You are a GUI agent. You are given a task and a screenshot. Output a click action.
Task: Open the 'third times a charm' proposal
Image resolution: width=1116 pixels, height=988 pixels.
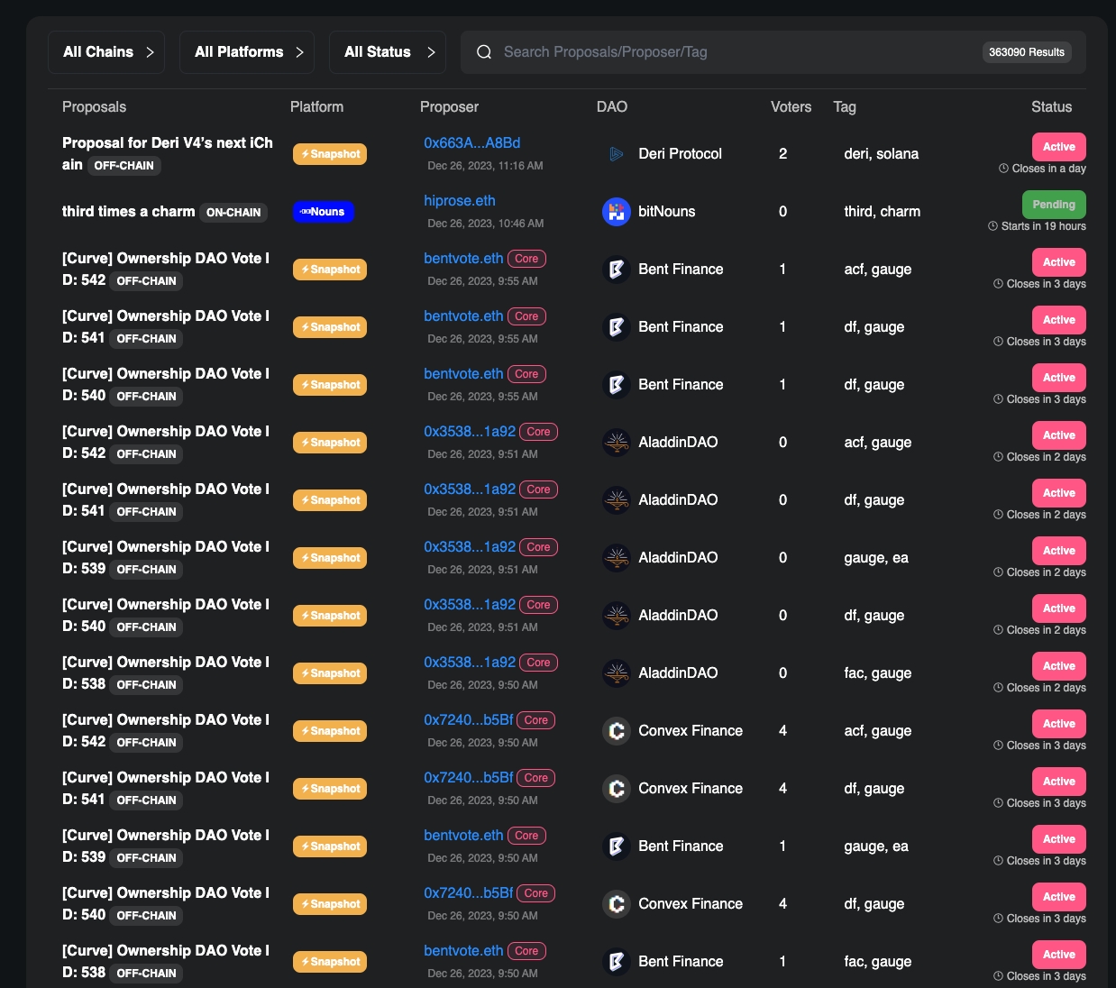point(128,212)
